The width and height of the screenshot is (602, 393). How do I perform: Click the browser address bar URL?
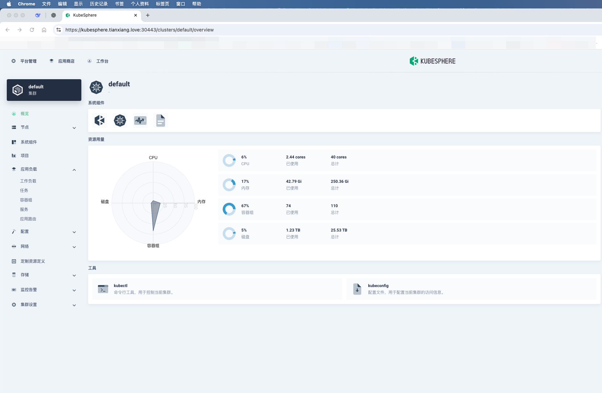coord(139,30)
